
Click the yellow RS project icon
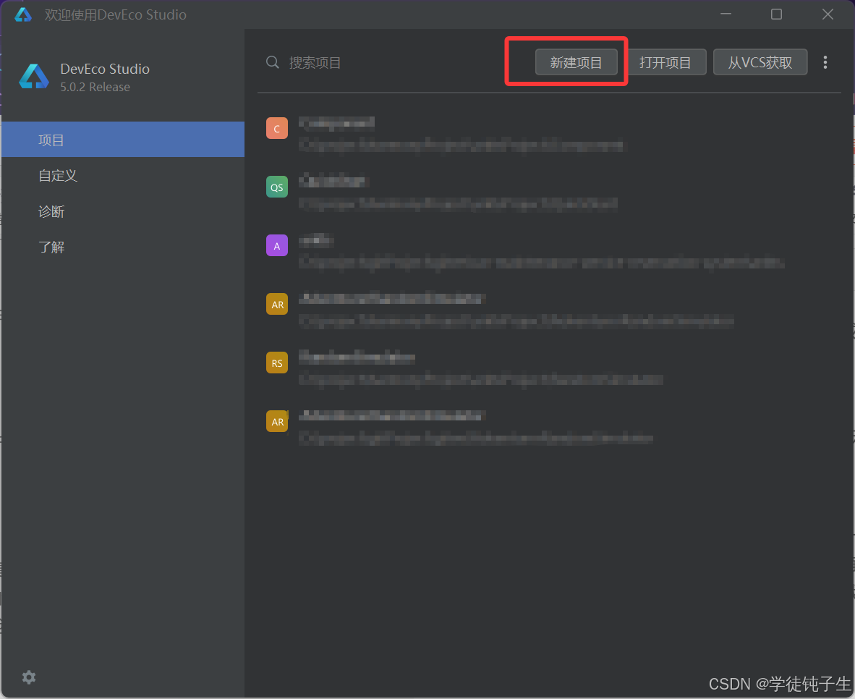[x=277, y=363]
